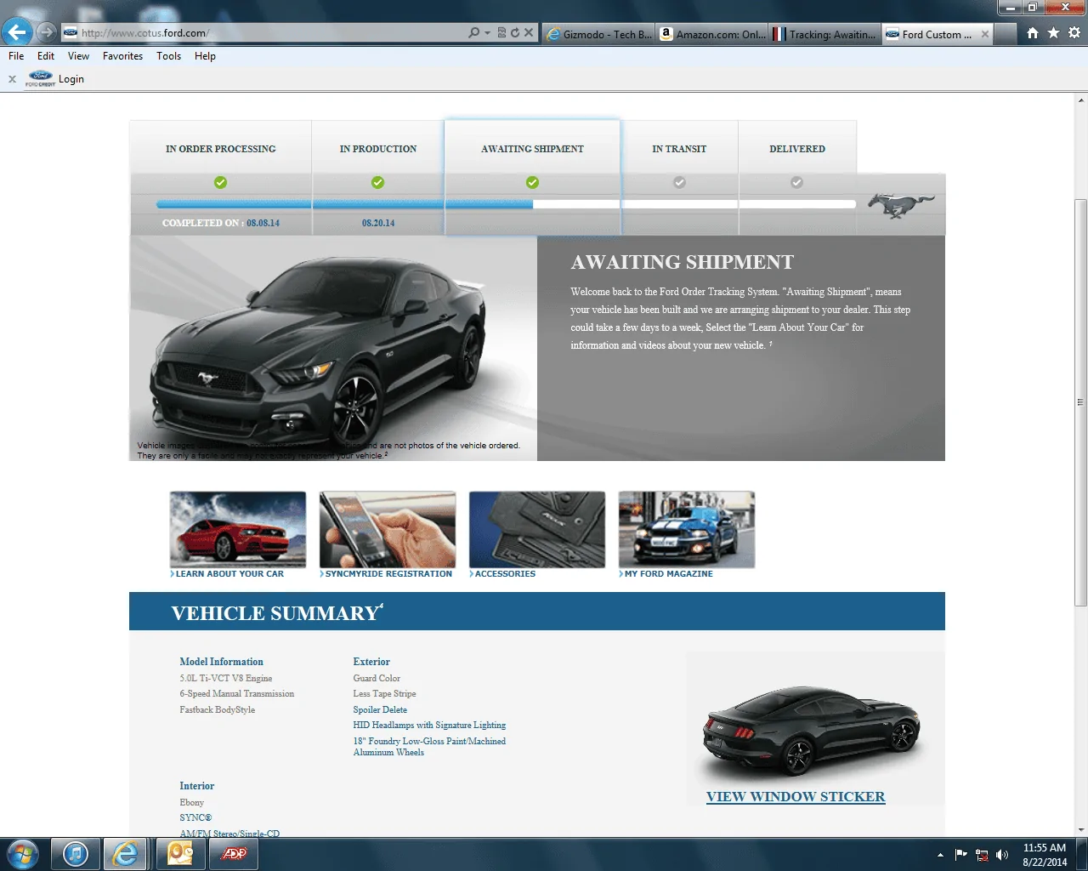Click the browser Forward arrow button
The image size is (1088, 871).
(47, 33)
